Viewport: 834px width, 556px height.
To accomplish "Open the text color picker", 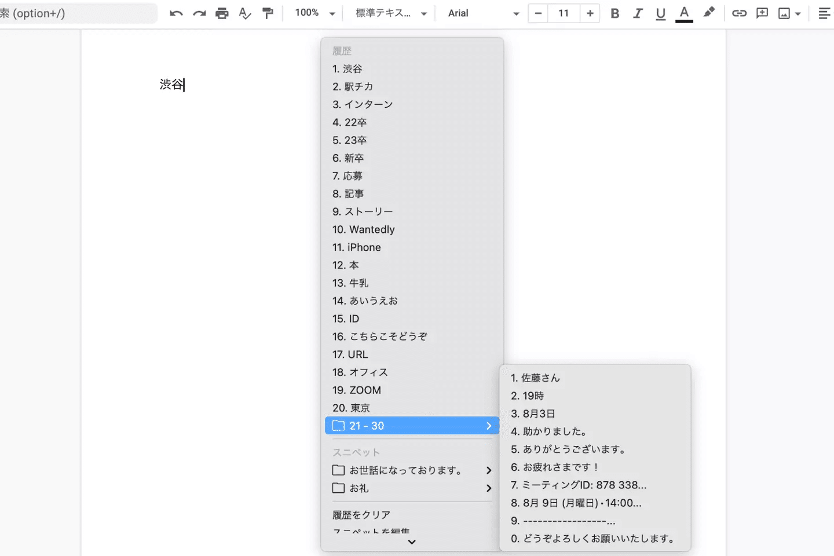I will (684, 13).
